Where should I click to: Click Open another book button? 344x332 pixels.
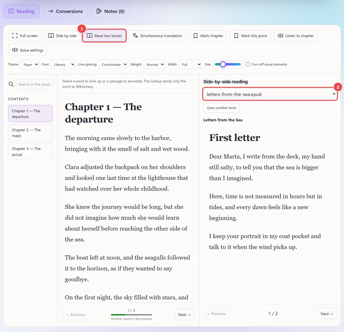point(221,108)
